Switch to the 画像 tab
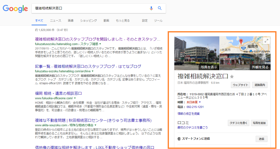 click(71, 21)
